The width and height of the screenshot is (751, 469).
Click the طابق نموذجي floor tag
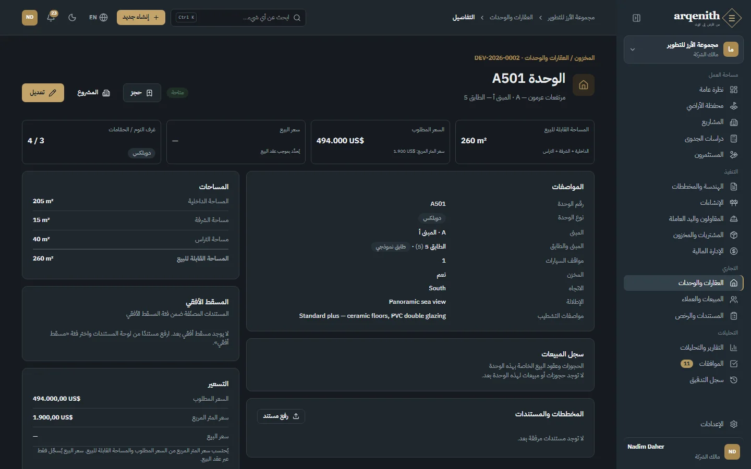point(391,247)
